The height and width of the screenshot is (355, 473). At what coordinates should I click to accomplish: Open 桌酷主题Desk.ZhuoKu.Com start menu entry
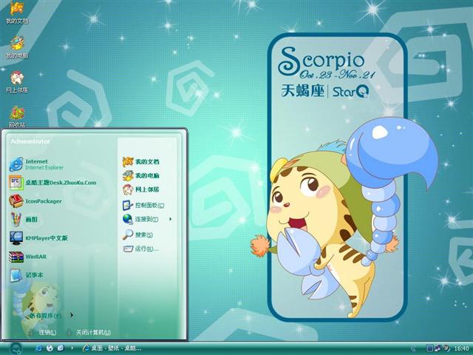click(x=52, y=183)
